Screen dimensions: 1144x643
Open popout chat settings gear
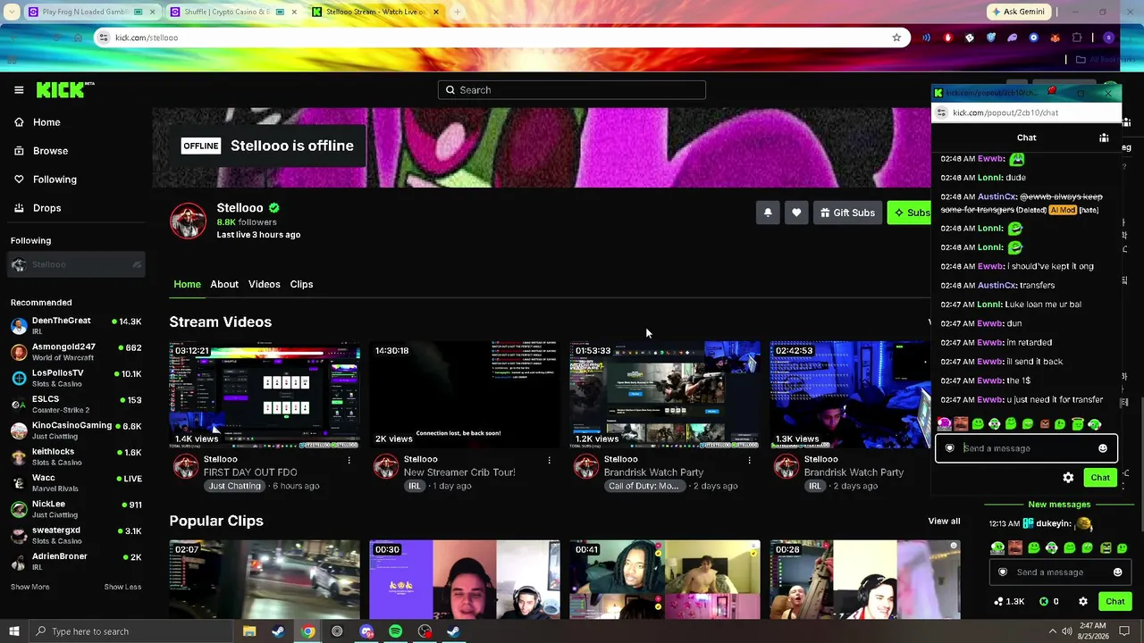1068,478
